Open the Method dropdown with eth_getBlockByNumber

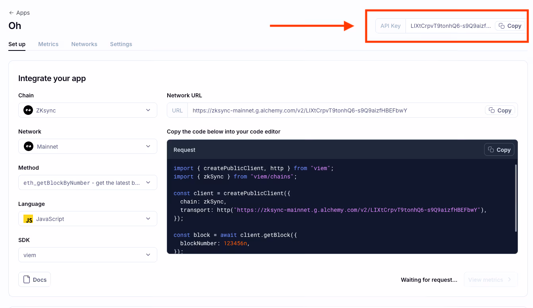[x=148, y=182]
